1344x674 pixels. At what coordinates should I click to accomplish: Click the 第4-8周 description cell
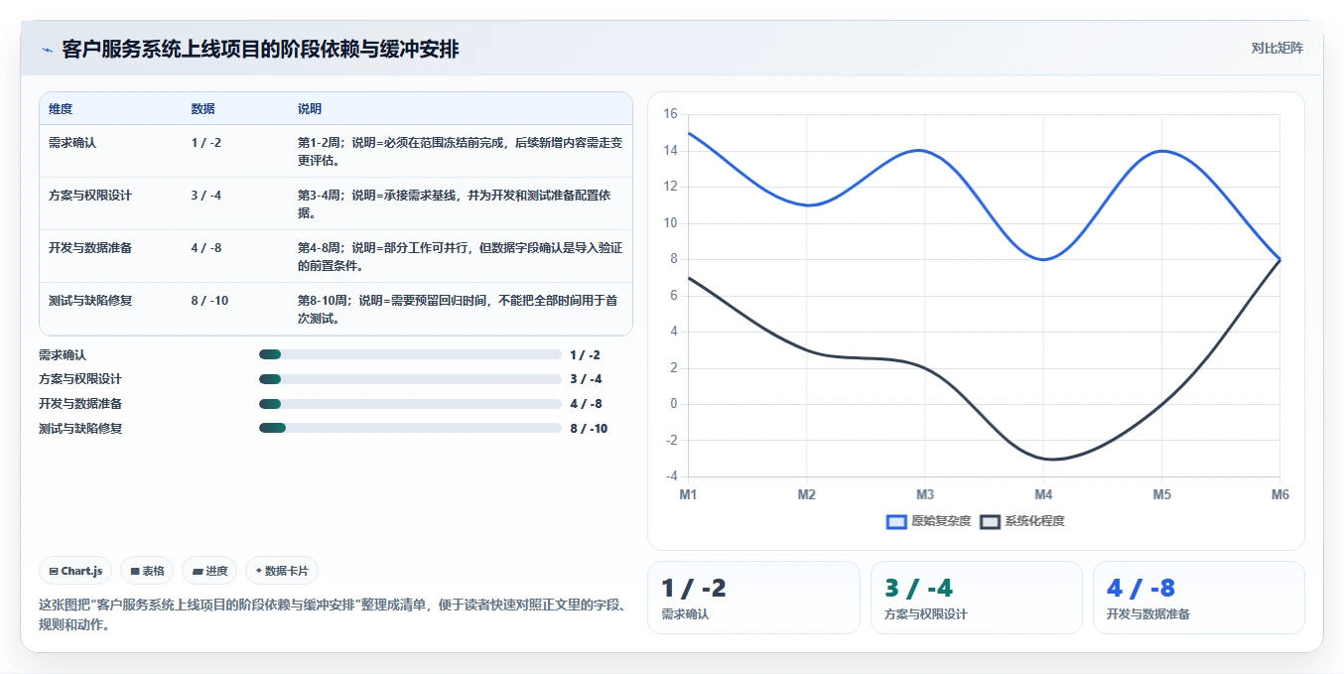[x=461, y=256]
